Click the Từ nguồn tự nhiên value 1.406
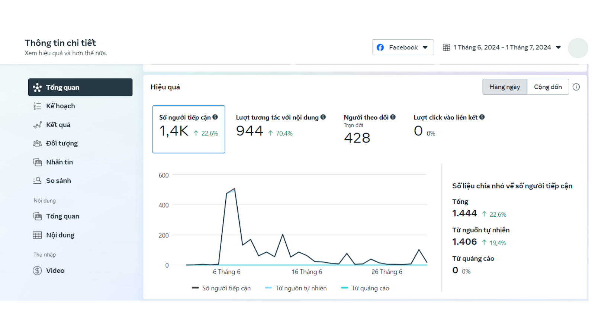The height and width of the screenshot is (334, 595). point(464,242)
